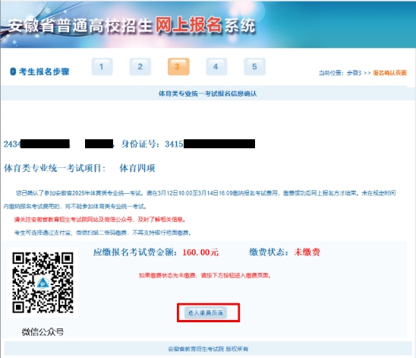Viewport: 416px width, 358px height.
Task: Click the 安徽省教育招生考试院 版权所有 footer
Action: point(208,349)
